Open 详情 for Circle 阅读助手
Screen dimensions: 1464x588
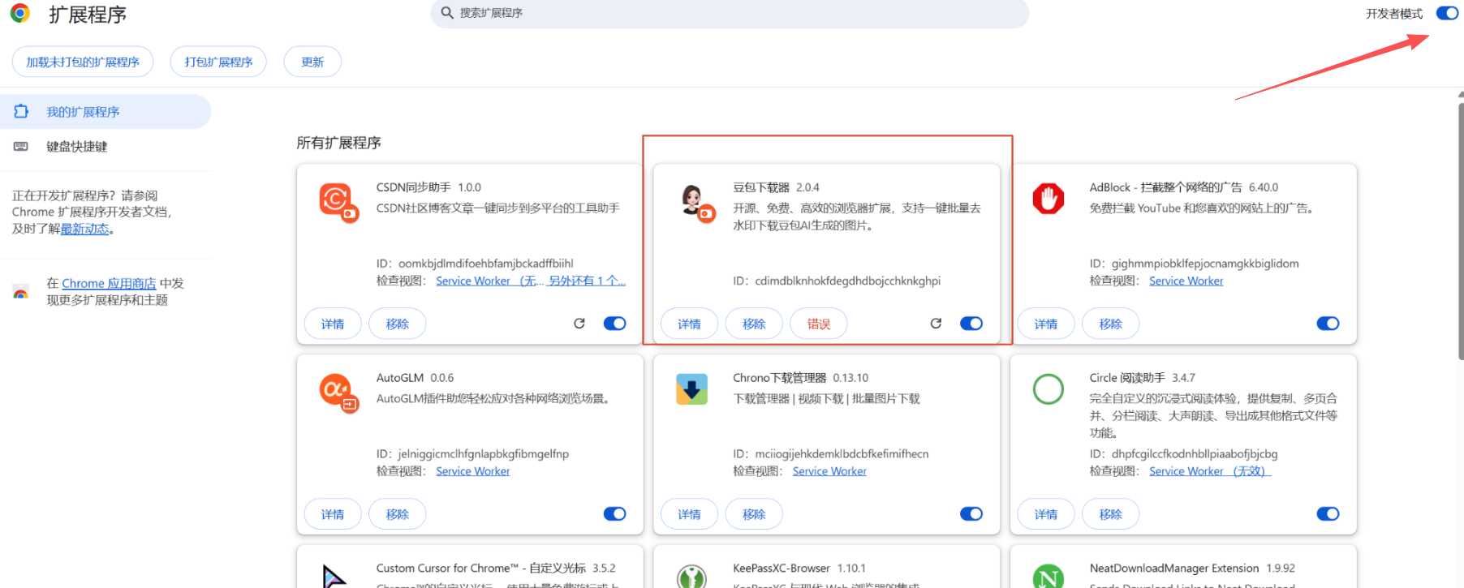coord(1046,514)
